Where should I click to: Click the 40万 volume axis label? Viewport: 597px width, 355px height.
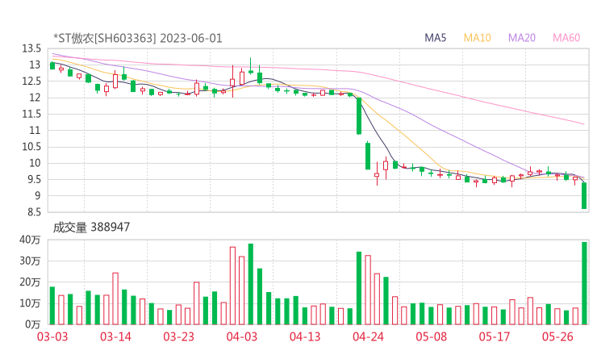[x=30, y=240]
